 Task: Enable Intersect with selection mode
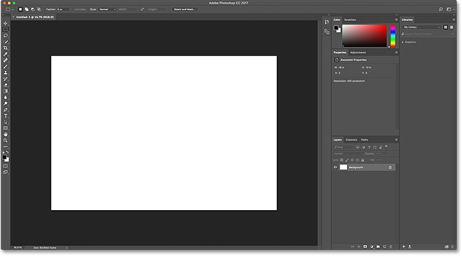point(39,9)
